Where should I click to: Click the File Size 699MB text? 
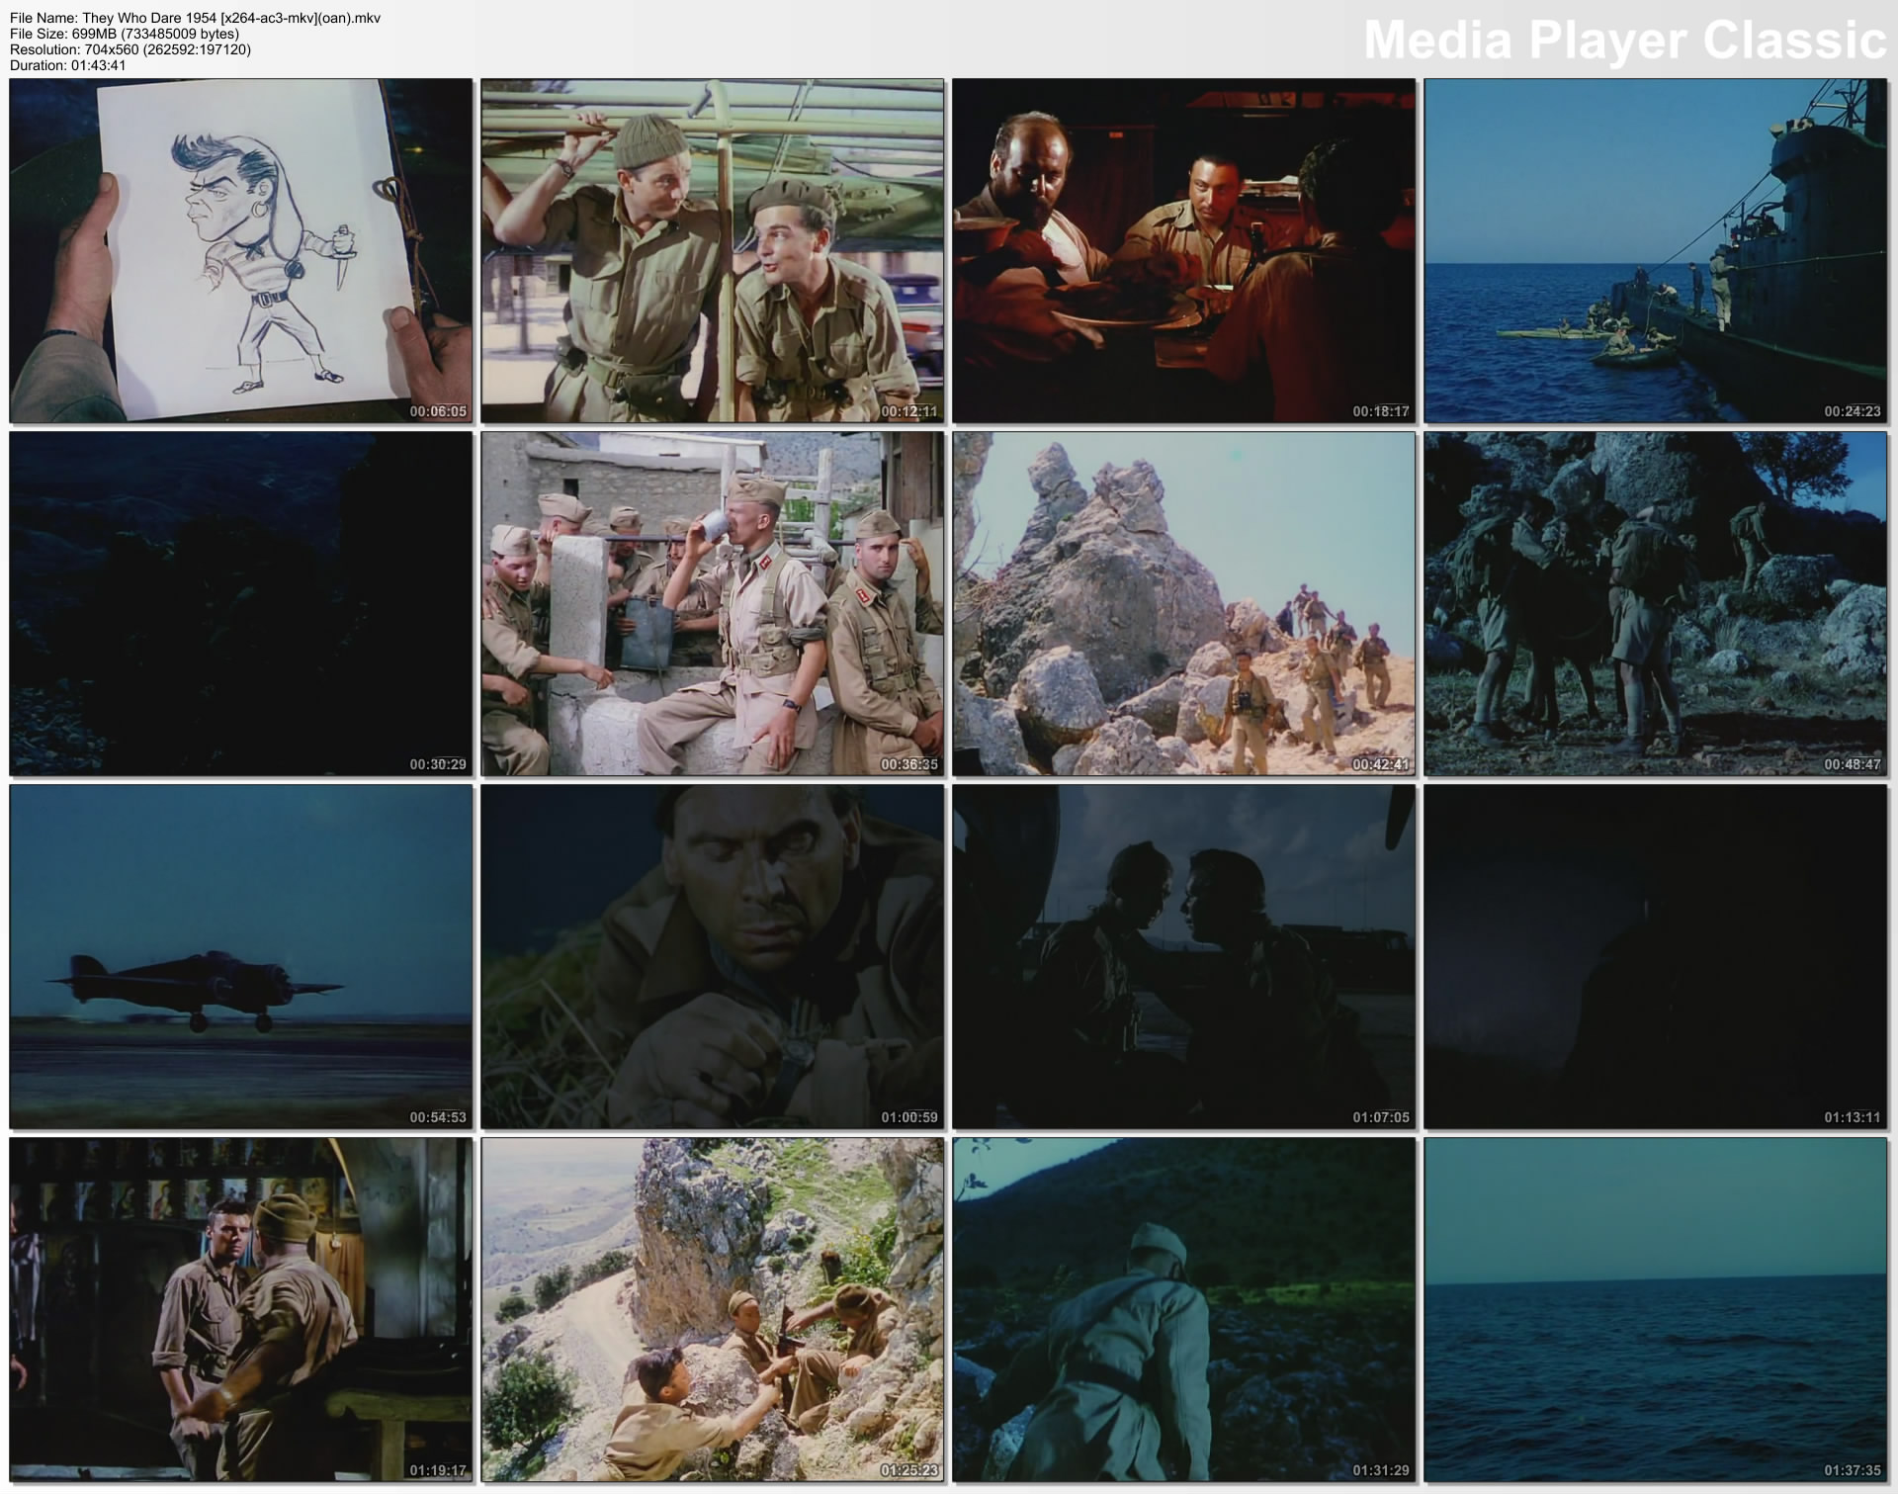click(125, 34)
